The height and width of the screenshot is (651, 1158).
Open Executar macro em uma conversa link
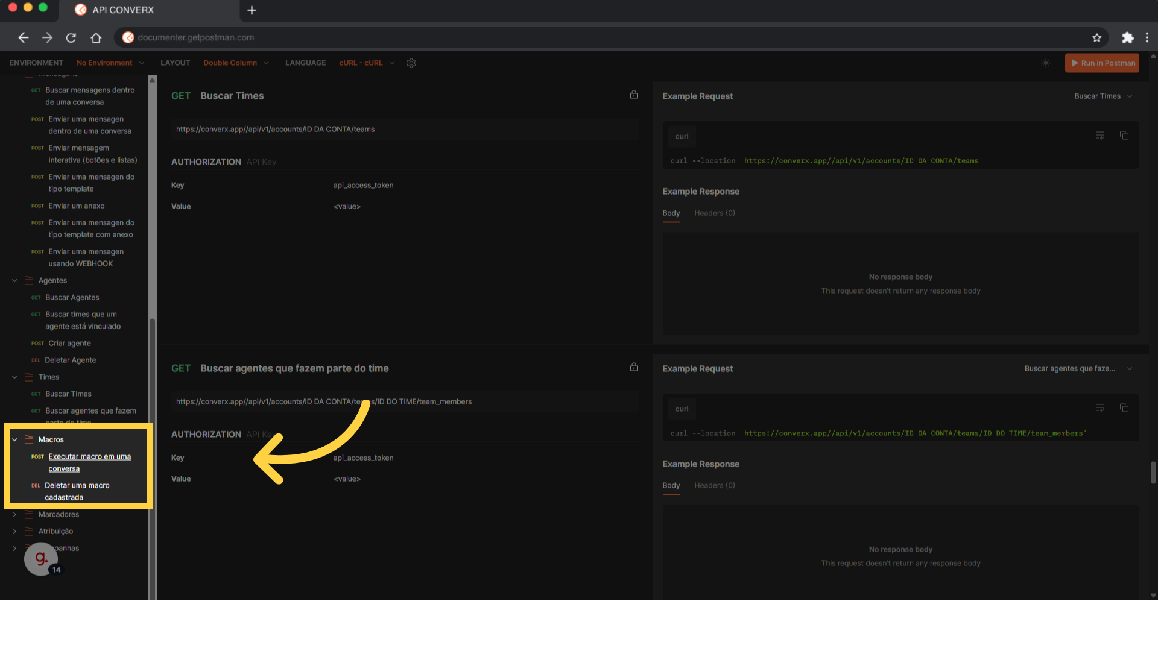coord(89,462)
